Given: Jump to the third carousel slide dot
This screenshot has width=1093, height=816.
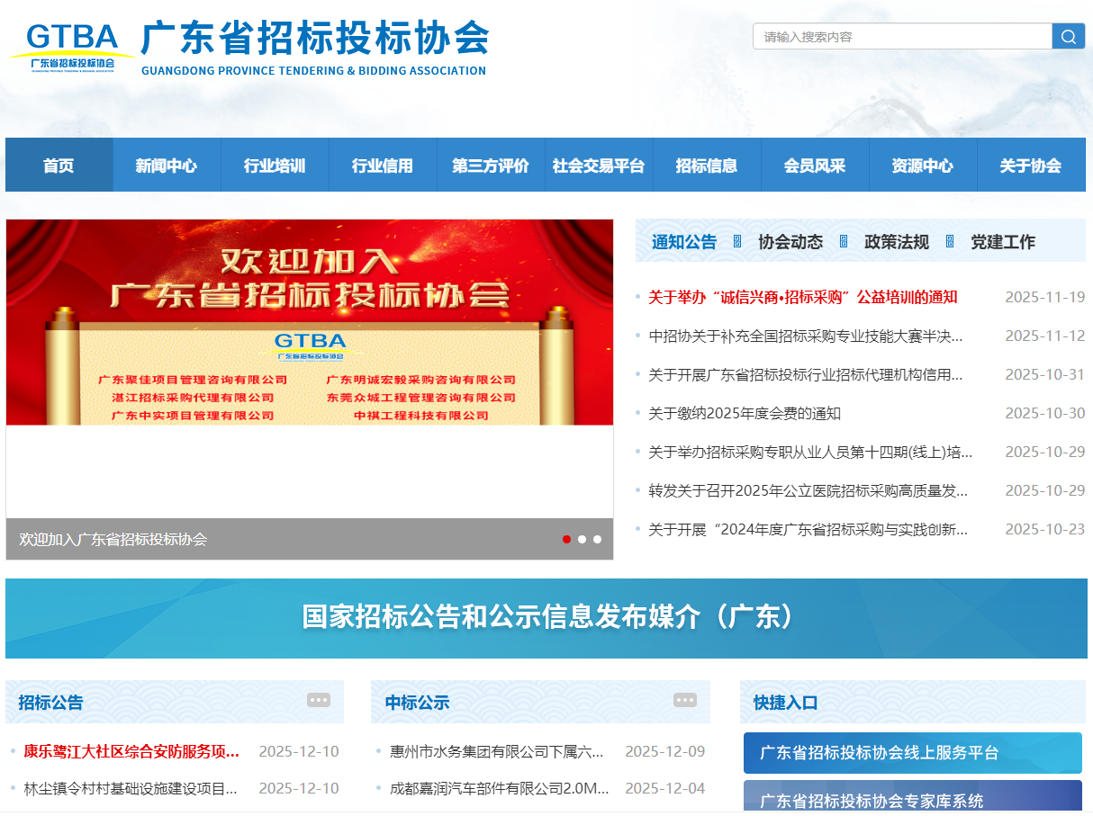Looking at the screenshot, I should pyautogui.click(x=597, y=539).
